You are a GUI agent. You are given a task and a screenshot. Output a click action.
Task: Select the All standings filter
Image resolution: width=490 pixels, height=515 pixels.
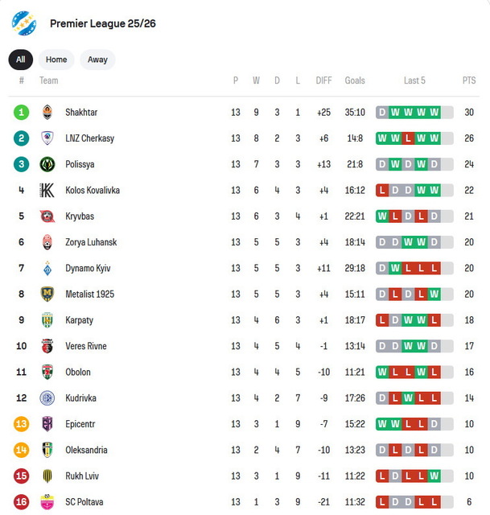click(x=20, y=60)
